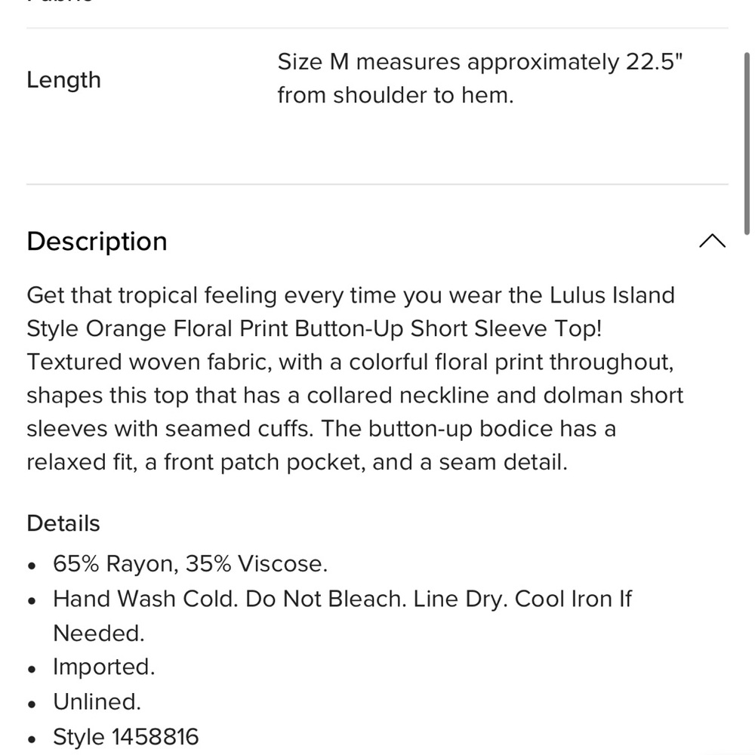Image resolution: width=755 pixels, height=755 pixels.
Task: Click the Length row label
Action: point(63,80)
